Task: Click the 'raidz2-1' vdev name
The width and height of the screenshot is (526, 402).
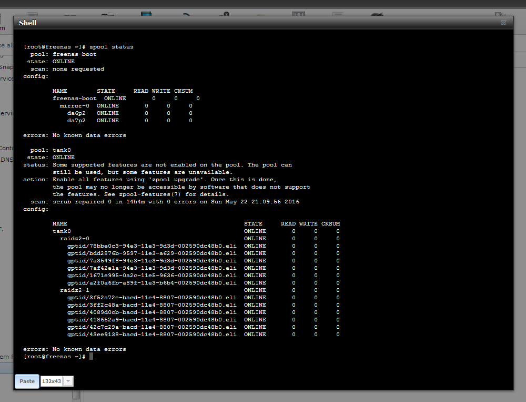Action: click(75, 290)
